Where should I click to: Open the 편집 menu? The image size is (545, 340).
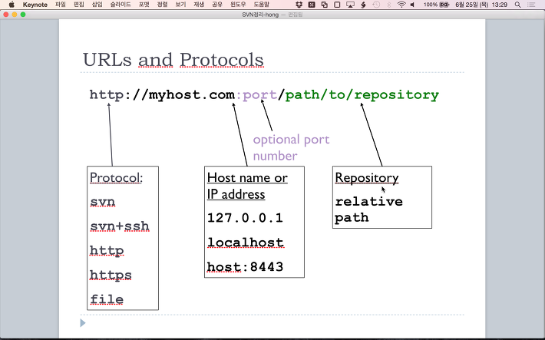coord(79,5)
